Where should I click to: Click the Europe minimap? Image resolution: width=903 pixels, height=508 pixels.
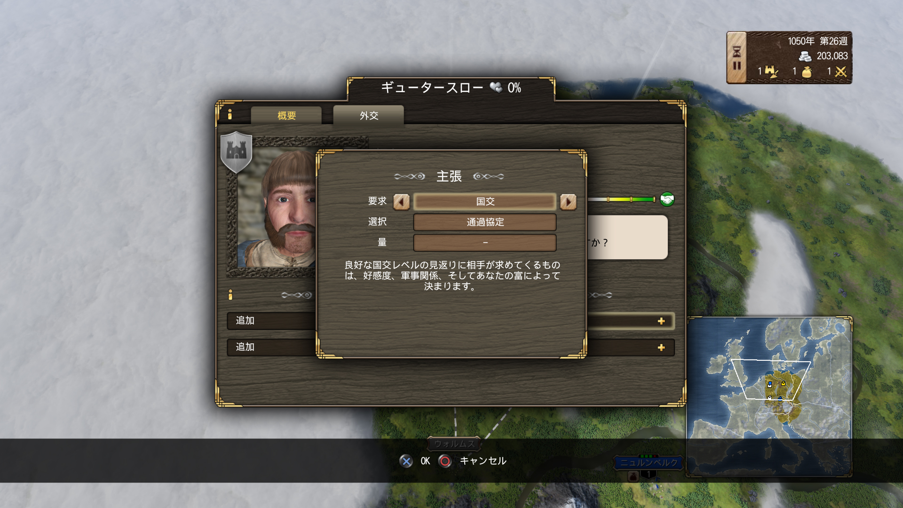769,397
